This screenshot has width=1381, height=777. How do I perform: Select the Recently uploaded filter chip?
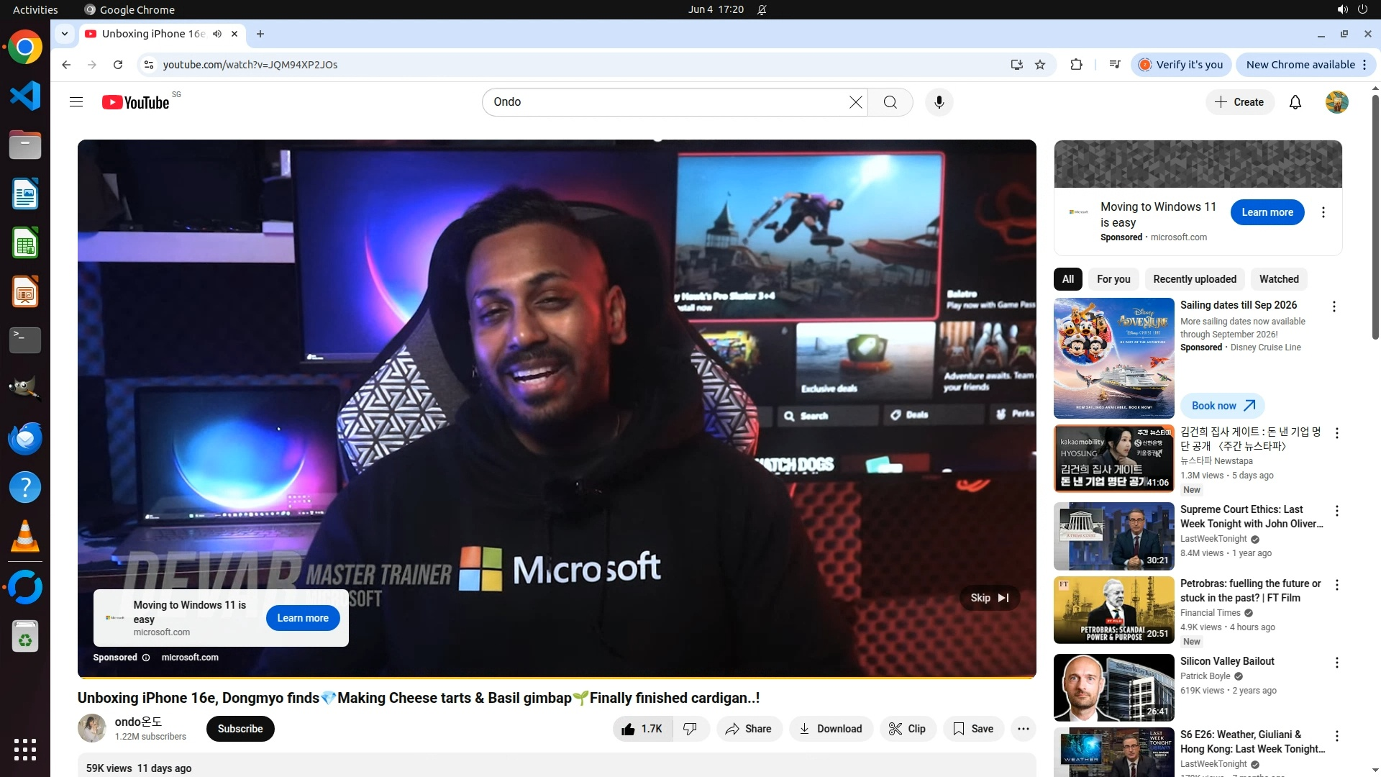pyautogui.click(x=1194, y=279)
